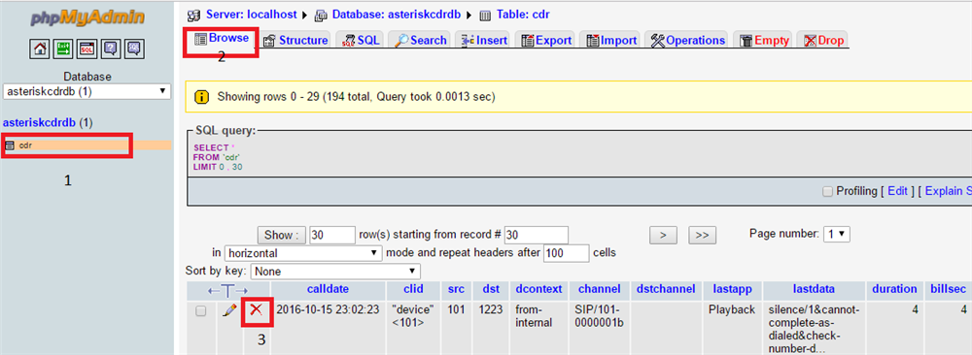The height and width of the screenshot is (355, 972).
Task: Click the starting record number field
Action: [x=537, y=235]
